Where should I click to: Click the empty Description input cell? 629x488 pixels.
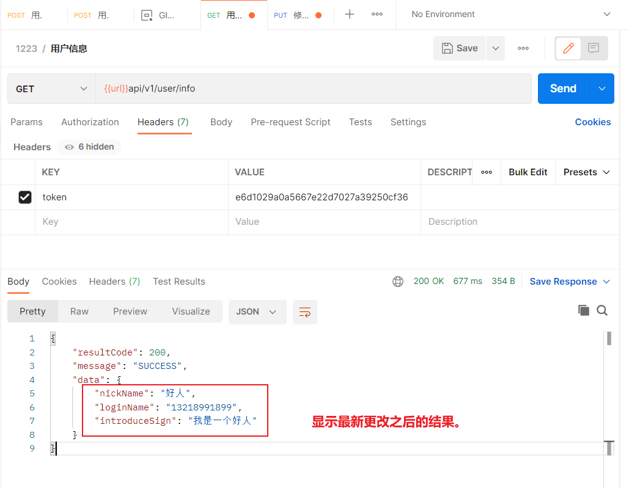point(520,222)
